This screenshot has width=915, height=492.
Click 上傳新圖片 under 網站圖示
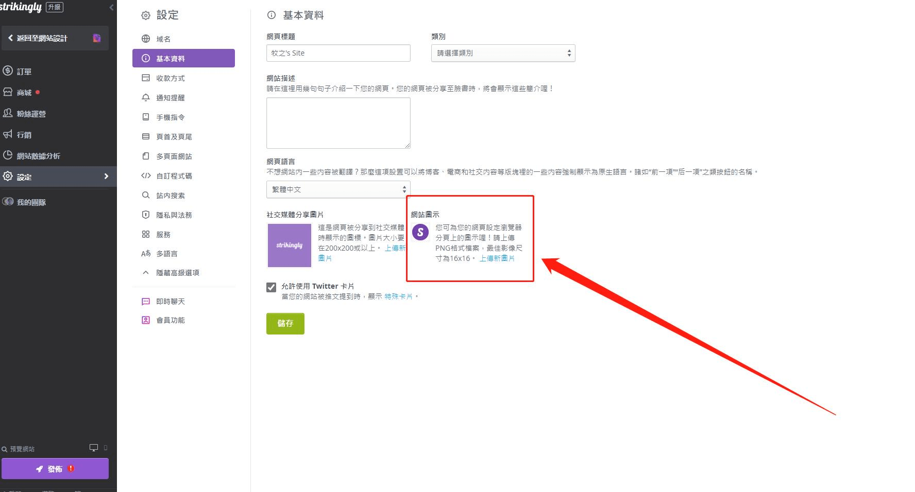(498, 258)
